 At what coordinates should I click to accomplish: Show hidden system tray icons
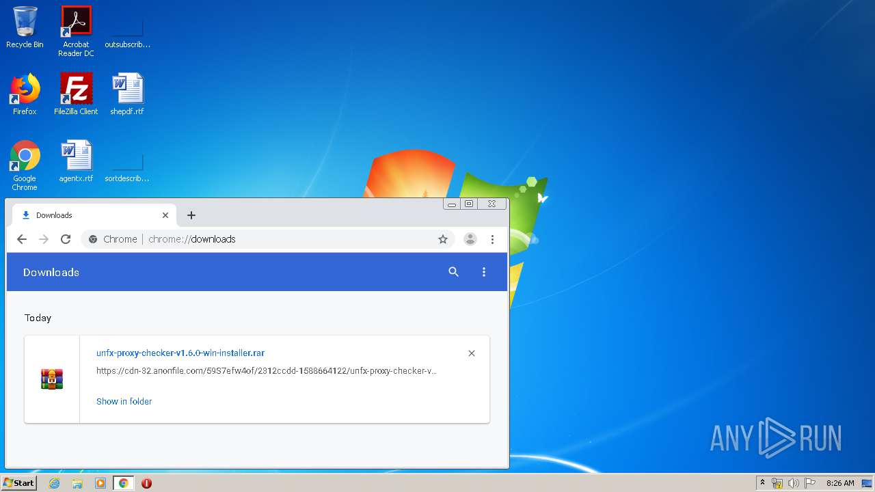pyautogui.click(x=762, y=483)
